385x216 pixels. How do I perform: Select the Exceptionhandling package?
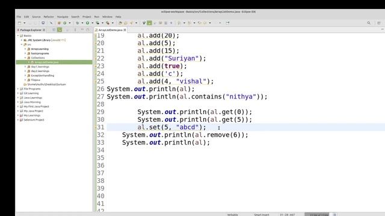click(x=43, y=76)
